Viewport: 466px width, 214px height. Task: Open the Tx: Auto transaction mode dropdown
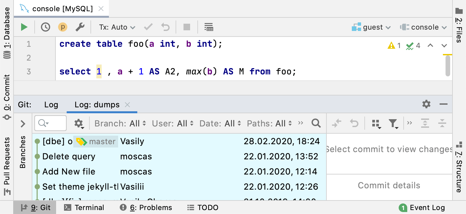point(116,27)
